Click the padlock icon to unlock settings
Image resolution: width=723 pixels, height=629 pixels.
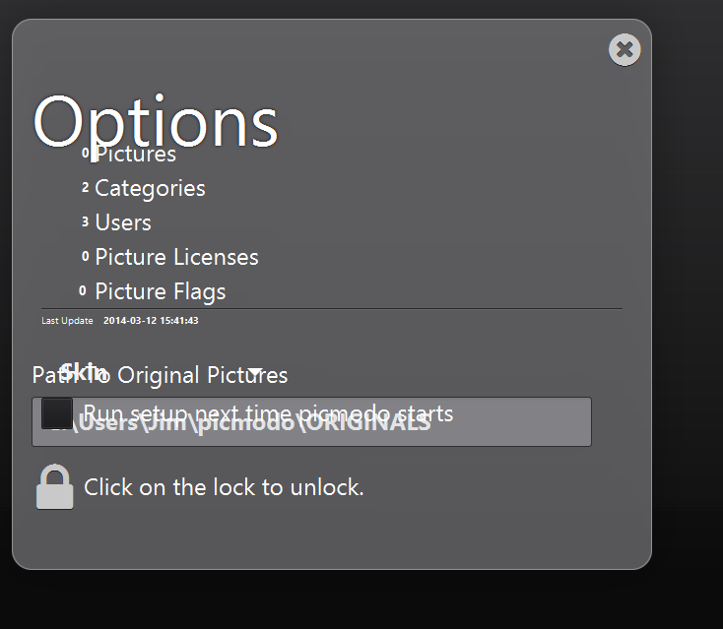[55, 487]
